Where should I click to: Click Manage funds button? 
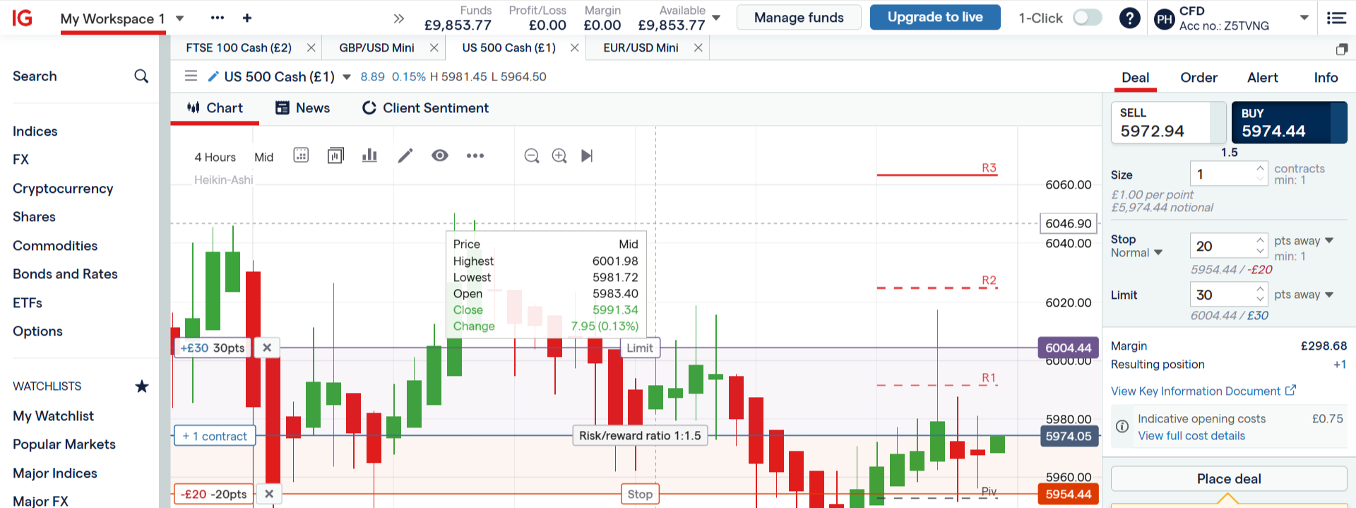799,17
